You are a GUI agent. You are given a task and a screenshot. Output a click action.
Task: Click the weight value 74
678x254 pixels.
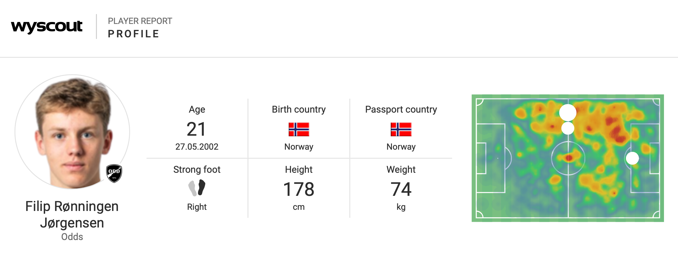(x=401, y=189)
